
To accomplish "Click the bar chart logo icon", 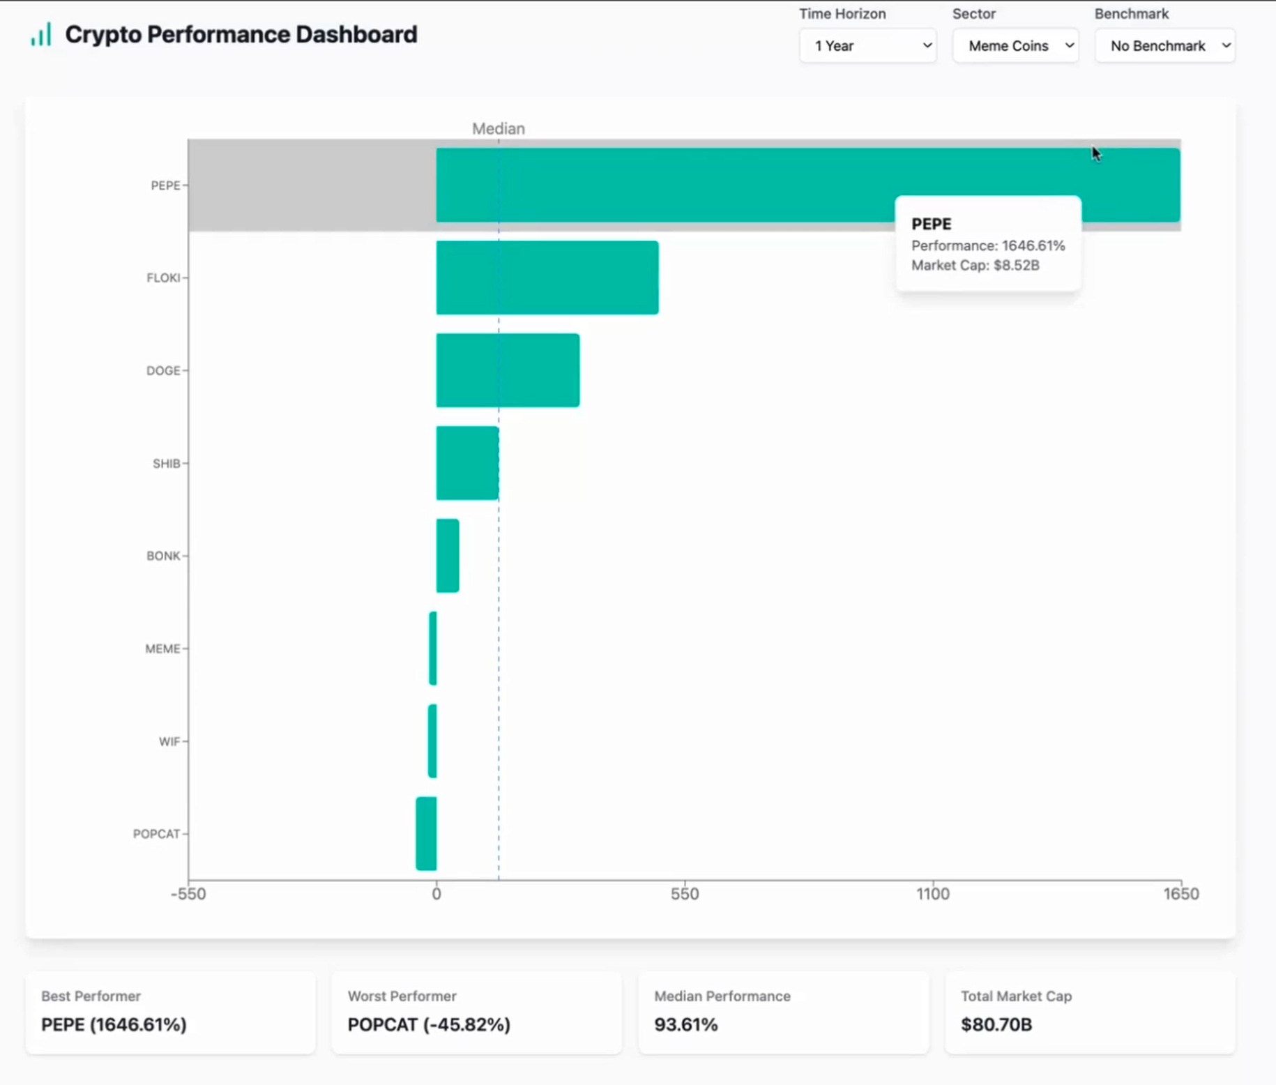I will pos(41,34).
